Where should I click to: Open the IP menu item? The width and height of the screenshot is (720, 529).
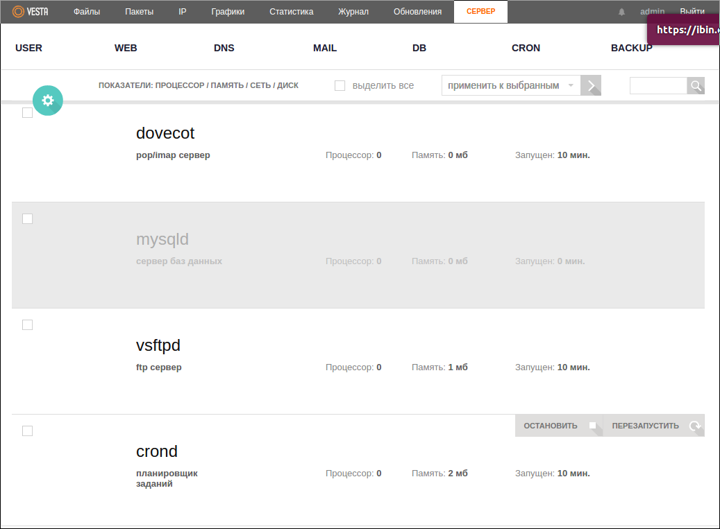click(183, 12)
